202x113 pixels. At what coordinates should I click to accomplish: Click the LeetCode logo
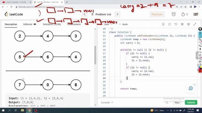[14, 14]
